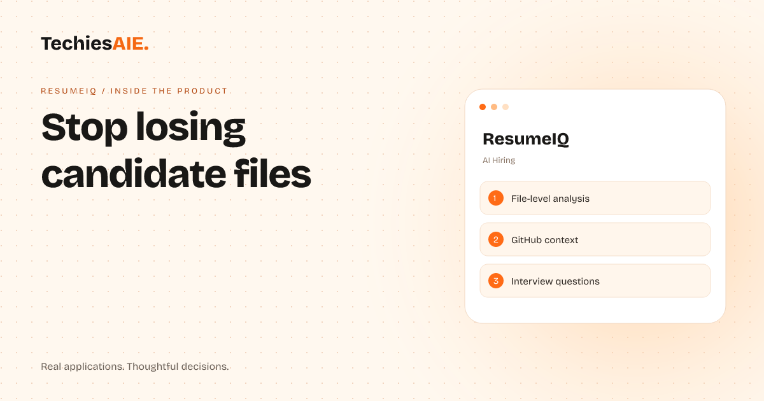Click the ResumeIQ card title

click(x=526, y=139)
